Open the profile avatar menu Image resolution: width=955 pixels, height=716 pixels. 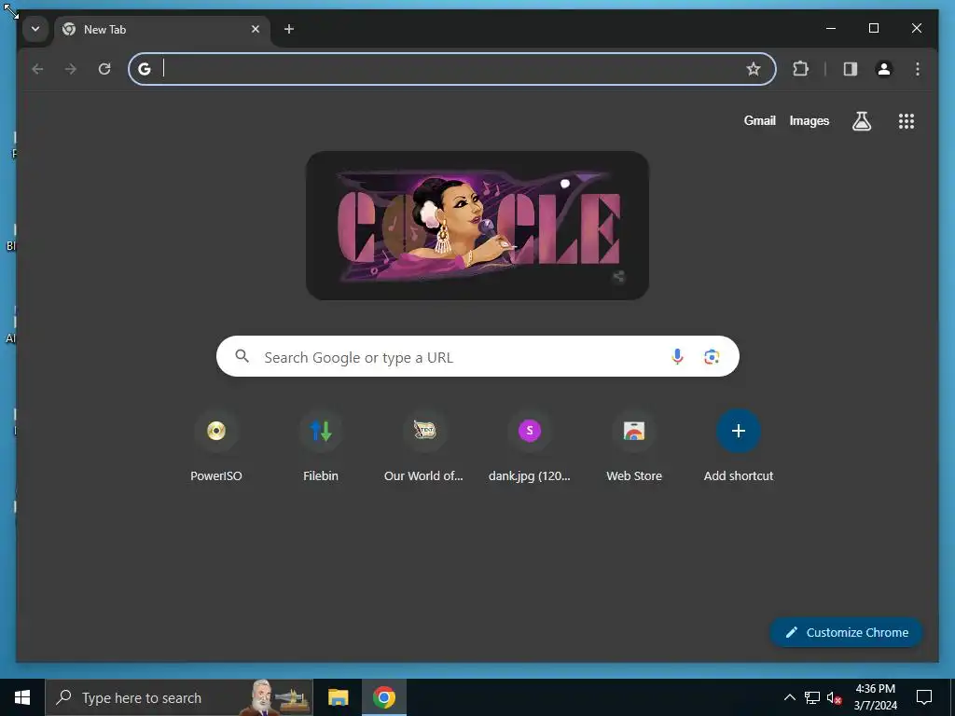pyautogui.click(x=884, y=69)
